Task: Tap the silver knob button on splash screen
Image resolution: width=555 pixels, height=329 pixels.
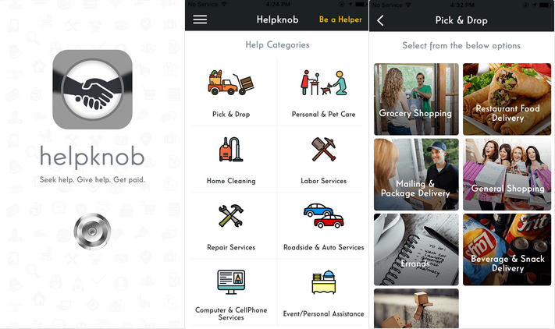Action: coord(92,232)
